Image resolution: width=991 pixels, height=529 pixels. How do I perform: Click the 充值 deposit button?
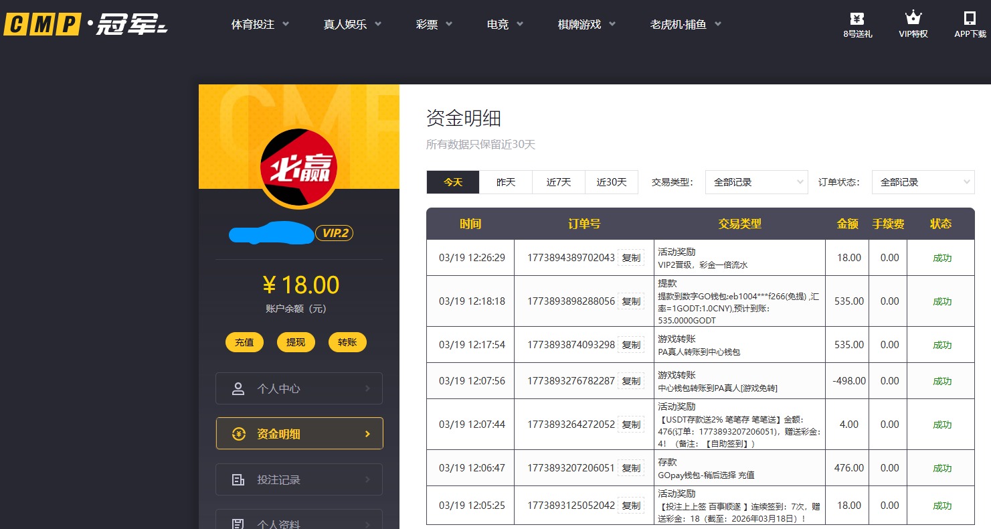tap(244, 342)
